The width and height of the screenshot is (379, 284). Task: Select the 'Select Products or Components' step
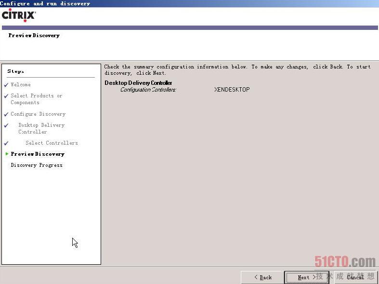pos(36,99)
